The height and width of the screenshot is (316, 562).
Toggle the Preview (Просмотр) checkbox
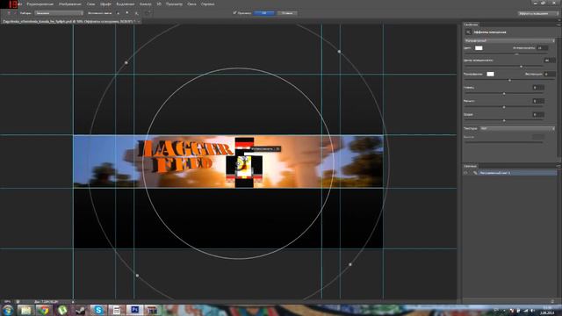(234, 13)
